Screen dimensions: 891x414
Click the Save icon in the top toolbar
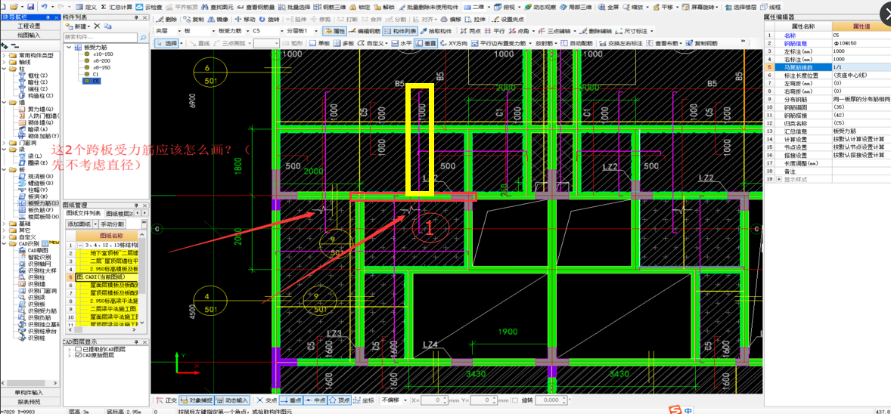(30, 7)
